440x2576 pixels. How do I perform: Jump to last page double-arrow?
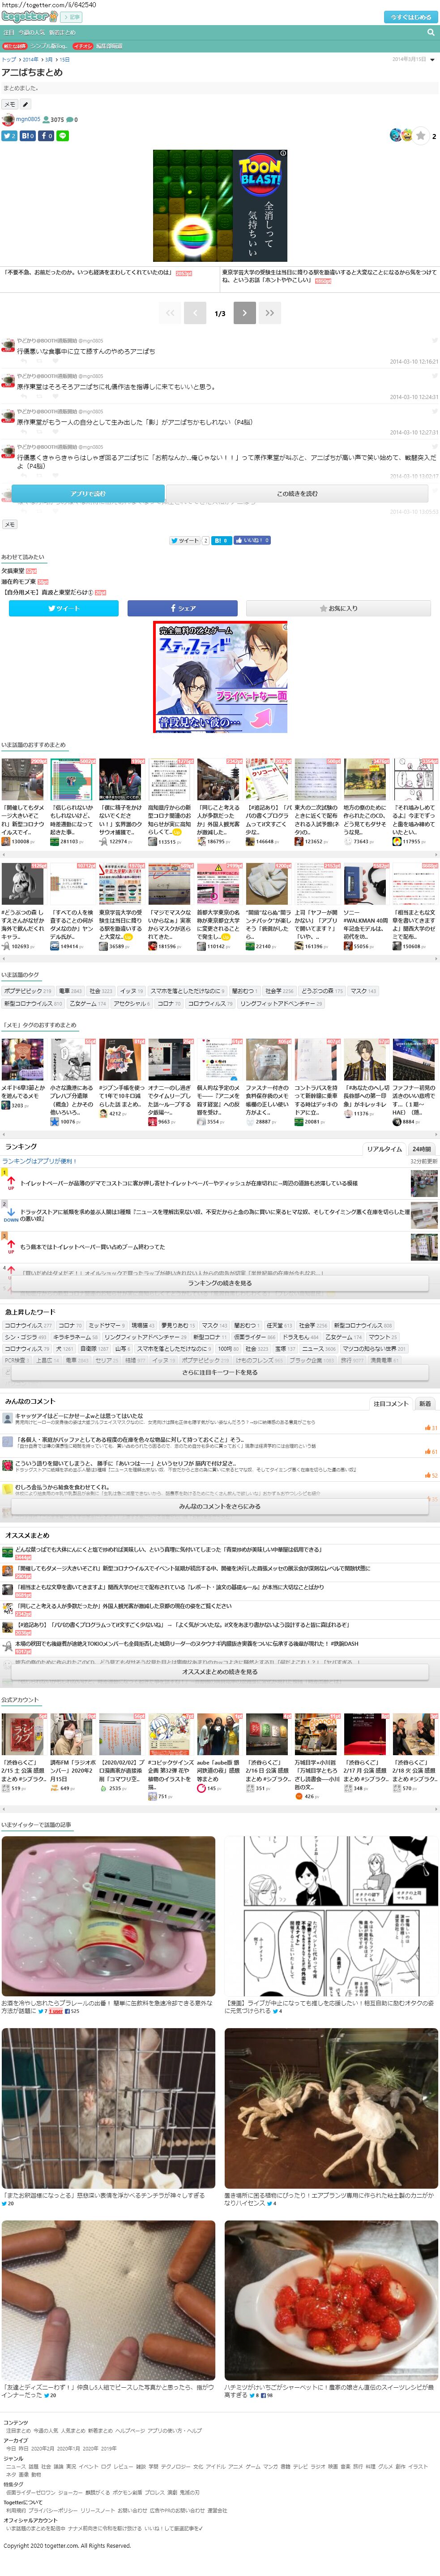pos(269,313)
